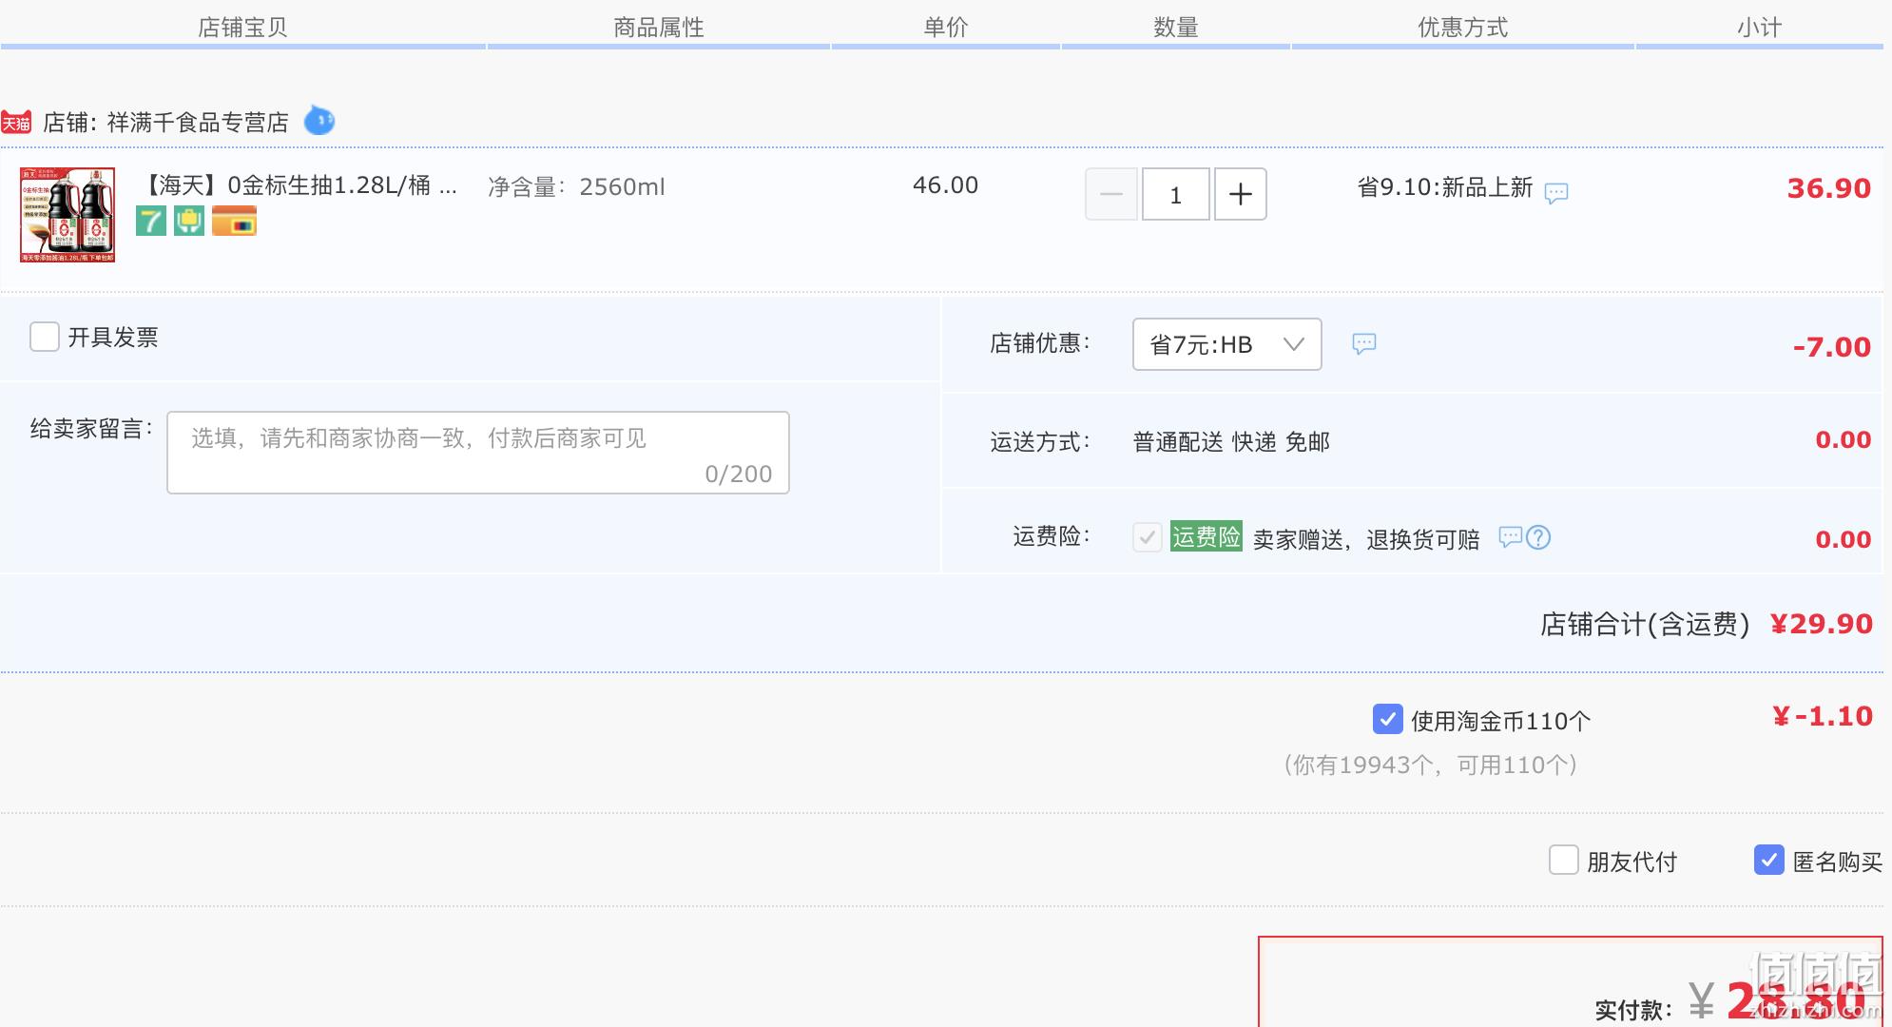This screenshot has width=1892, height=1027.
Task: Click the orange credit card badge
Action: click(x=234, y=222)
